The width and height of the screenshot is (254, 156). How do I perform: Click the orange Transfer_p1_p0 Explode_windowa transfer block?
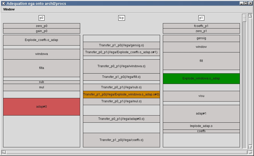[x=121, y=94]
